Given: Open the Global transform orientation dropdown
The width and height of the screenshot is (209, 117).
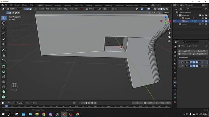Looking at the screenshot, I should tap(91, 9).
